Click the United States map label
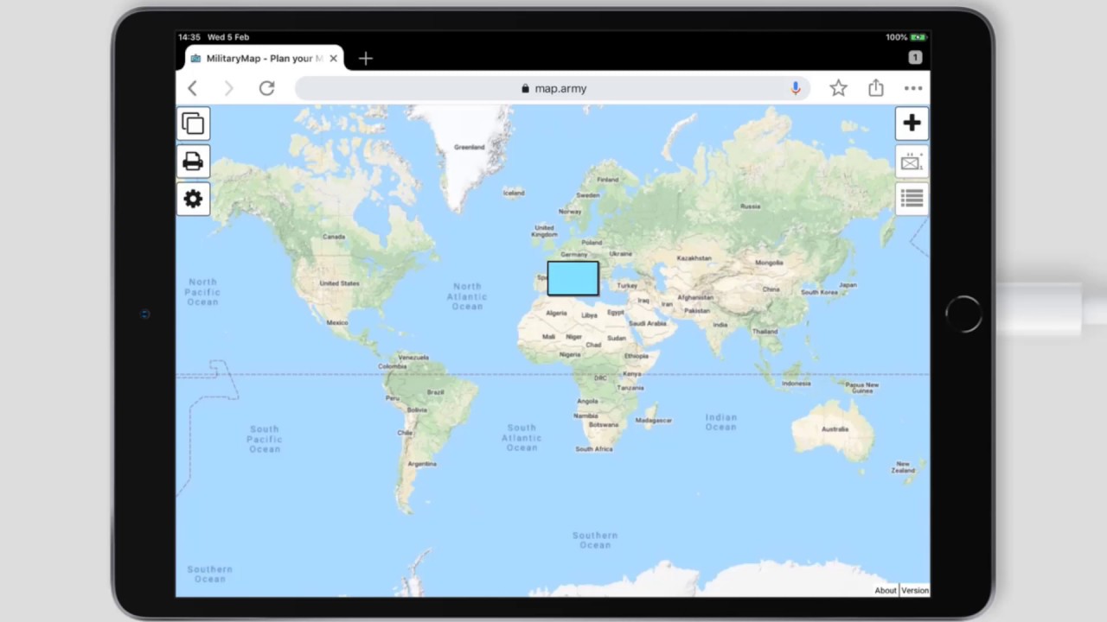Image resolution: width=1107 pixels, height=622 pixels. coord(339,283)
